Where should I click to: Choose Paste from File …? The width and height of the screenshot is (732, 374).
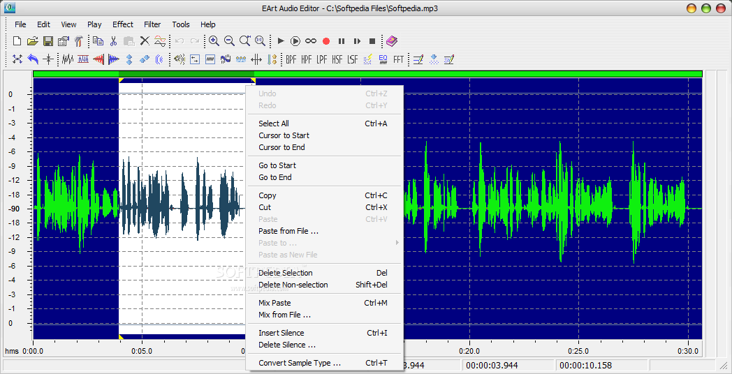coord(324,231)
